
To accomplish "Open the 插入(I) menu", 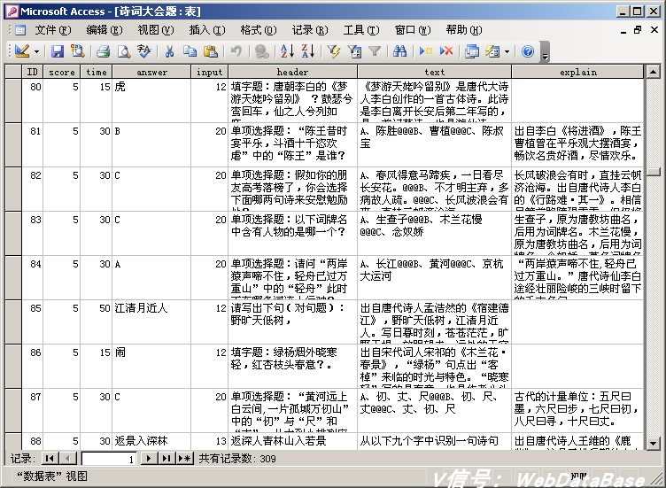I will pyautogui.click(x=207, y=30).
